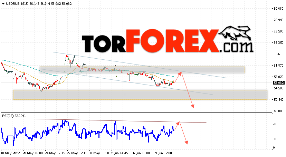This screenshot has height=157, width=286.
Task: Open the USDRUBi symbol dropdown arrow
Action: (3, 4)
